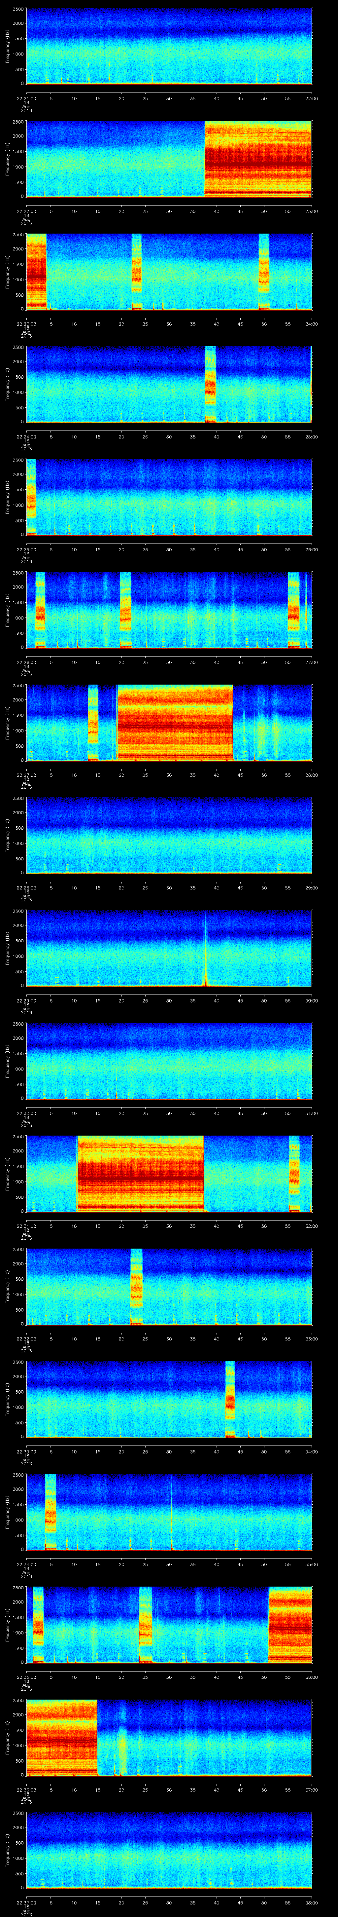The image size is (338, 1917).
Task: Click the 22:21:00 start time label
Action: pyautogui.click(x=26, y=98)
